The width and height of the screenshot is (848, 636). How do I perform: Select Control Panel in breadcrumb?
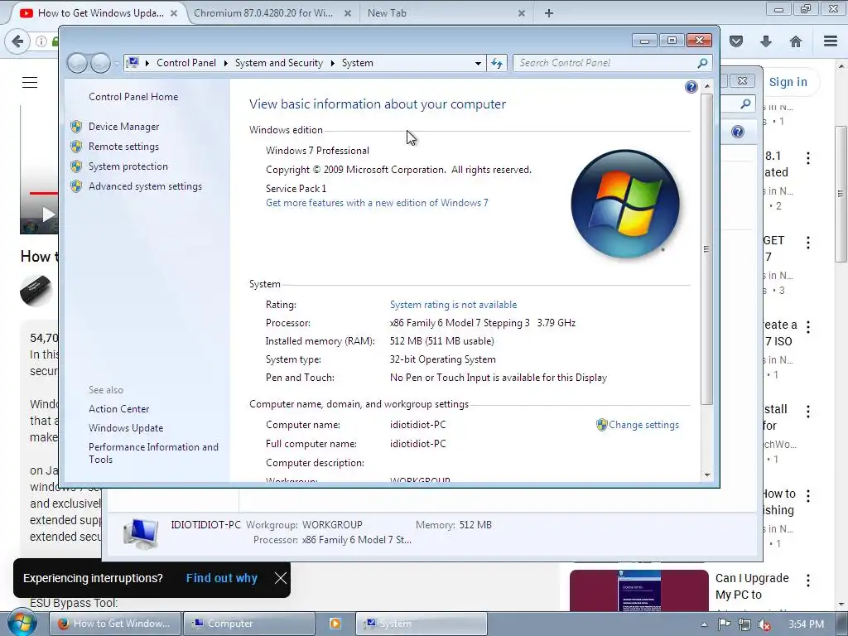pyautogui.click(x=186, y=63)
